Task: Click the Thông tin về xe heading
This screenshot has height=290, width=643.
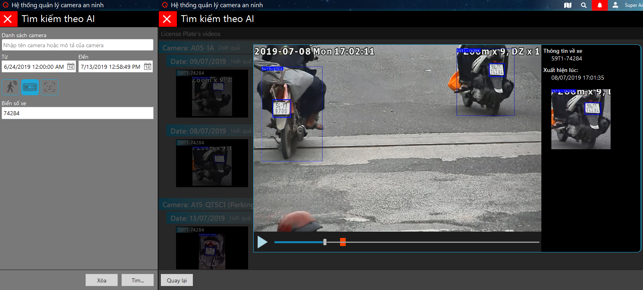Action: click(563, 51)
